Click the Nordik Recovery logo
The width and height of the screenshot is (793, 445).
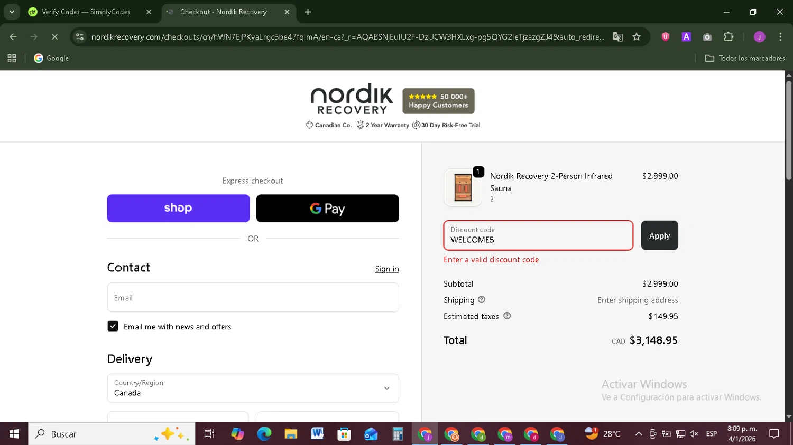pos(352,99)
